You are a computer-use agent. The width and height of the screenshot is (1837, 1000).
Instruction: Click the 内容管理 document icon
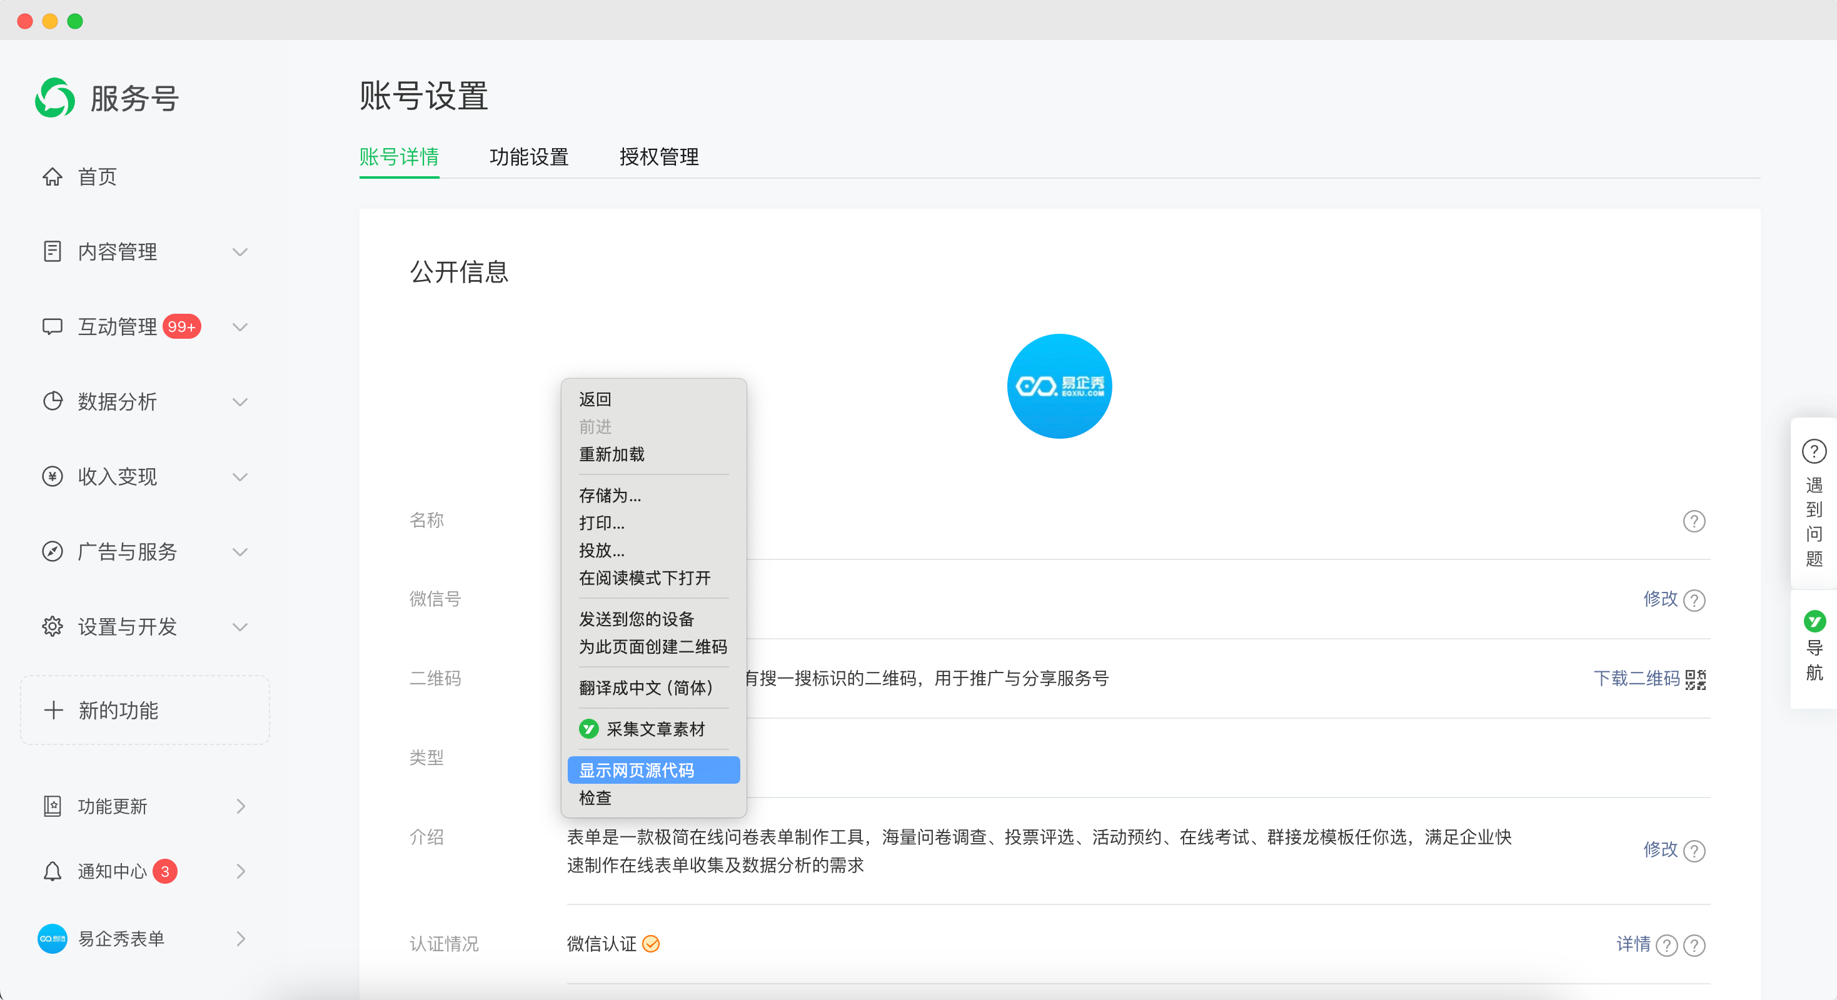click(52, 252)
